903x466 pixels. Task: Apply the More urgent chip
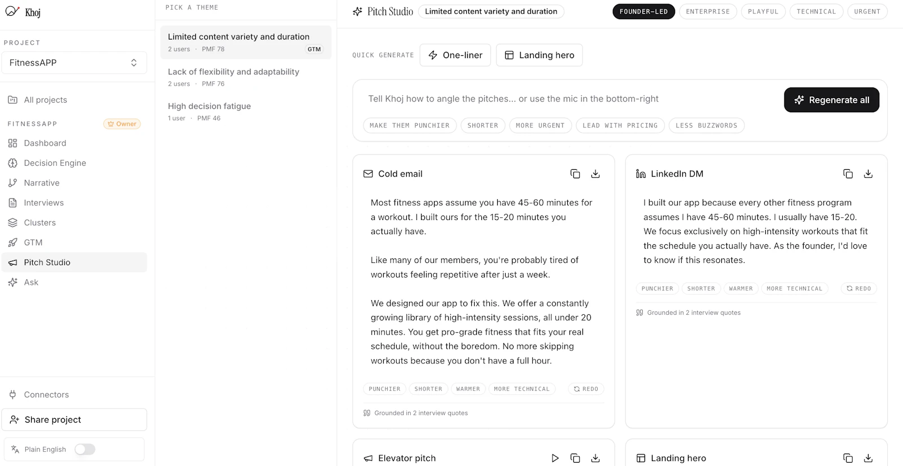pyautogui.click(x=540, y=125)
